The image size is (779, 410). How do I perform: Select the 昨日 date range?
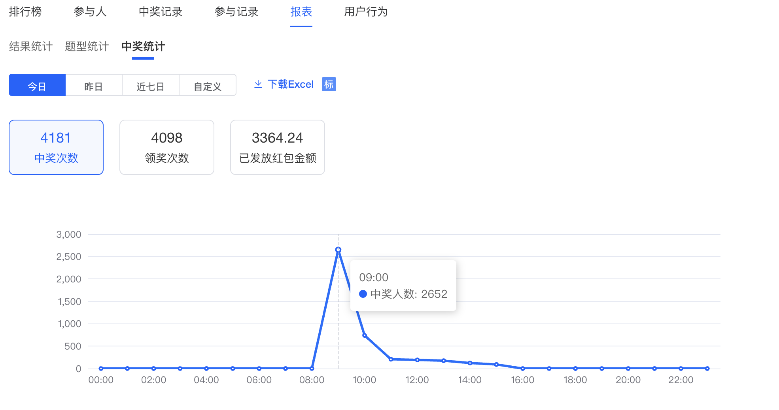(94, 85)
